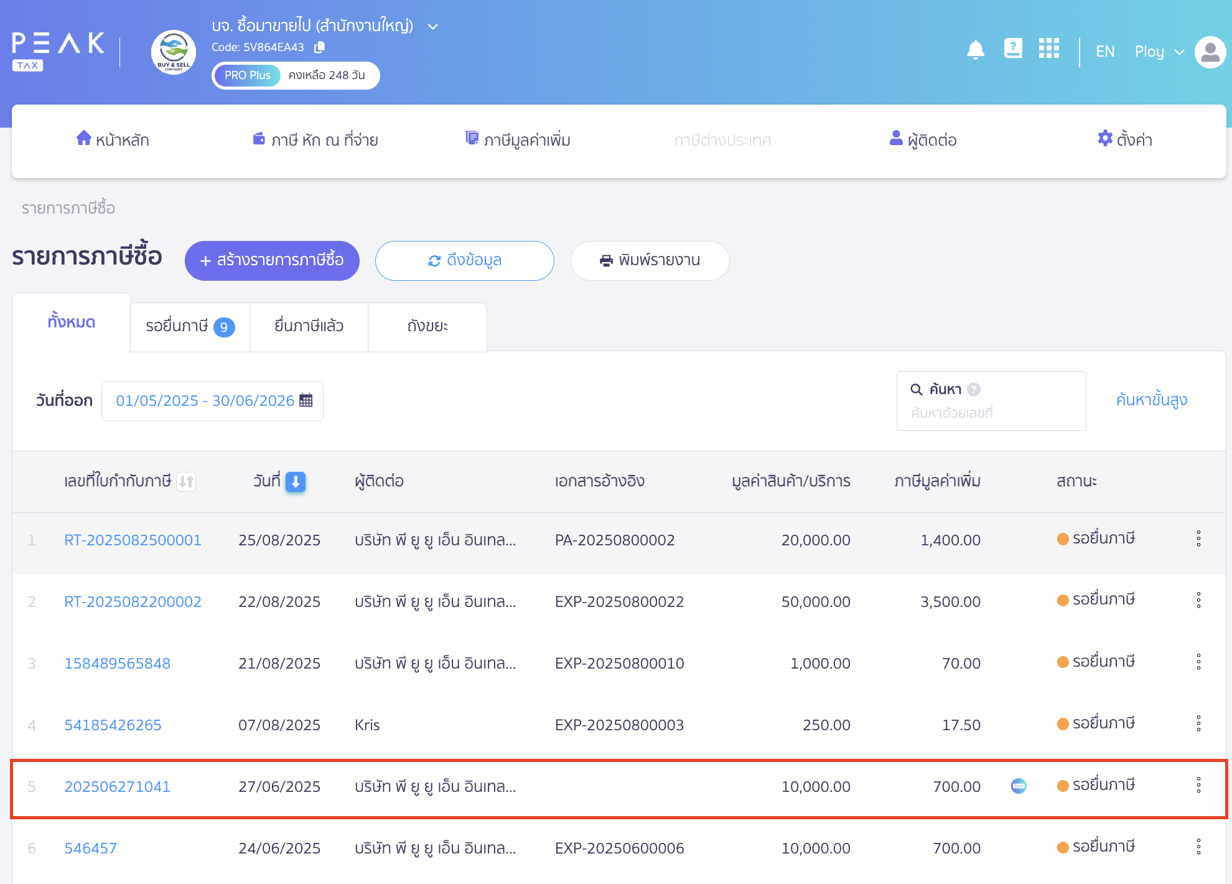Open row 1 three-dot options menu
1232x884 pixels.
pos(1198,539)
